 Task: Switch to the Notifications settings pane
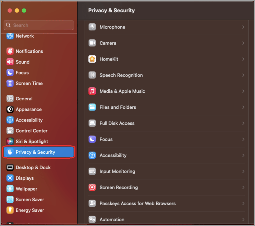pos(29,51)
